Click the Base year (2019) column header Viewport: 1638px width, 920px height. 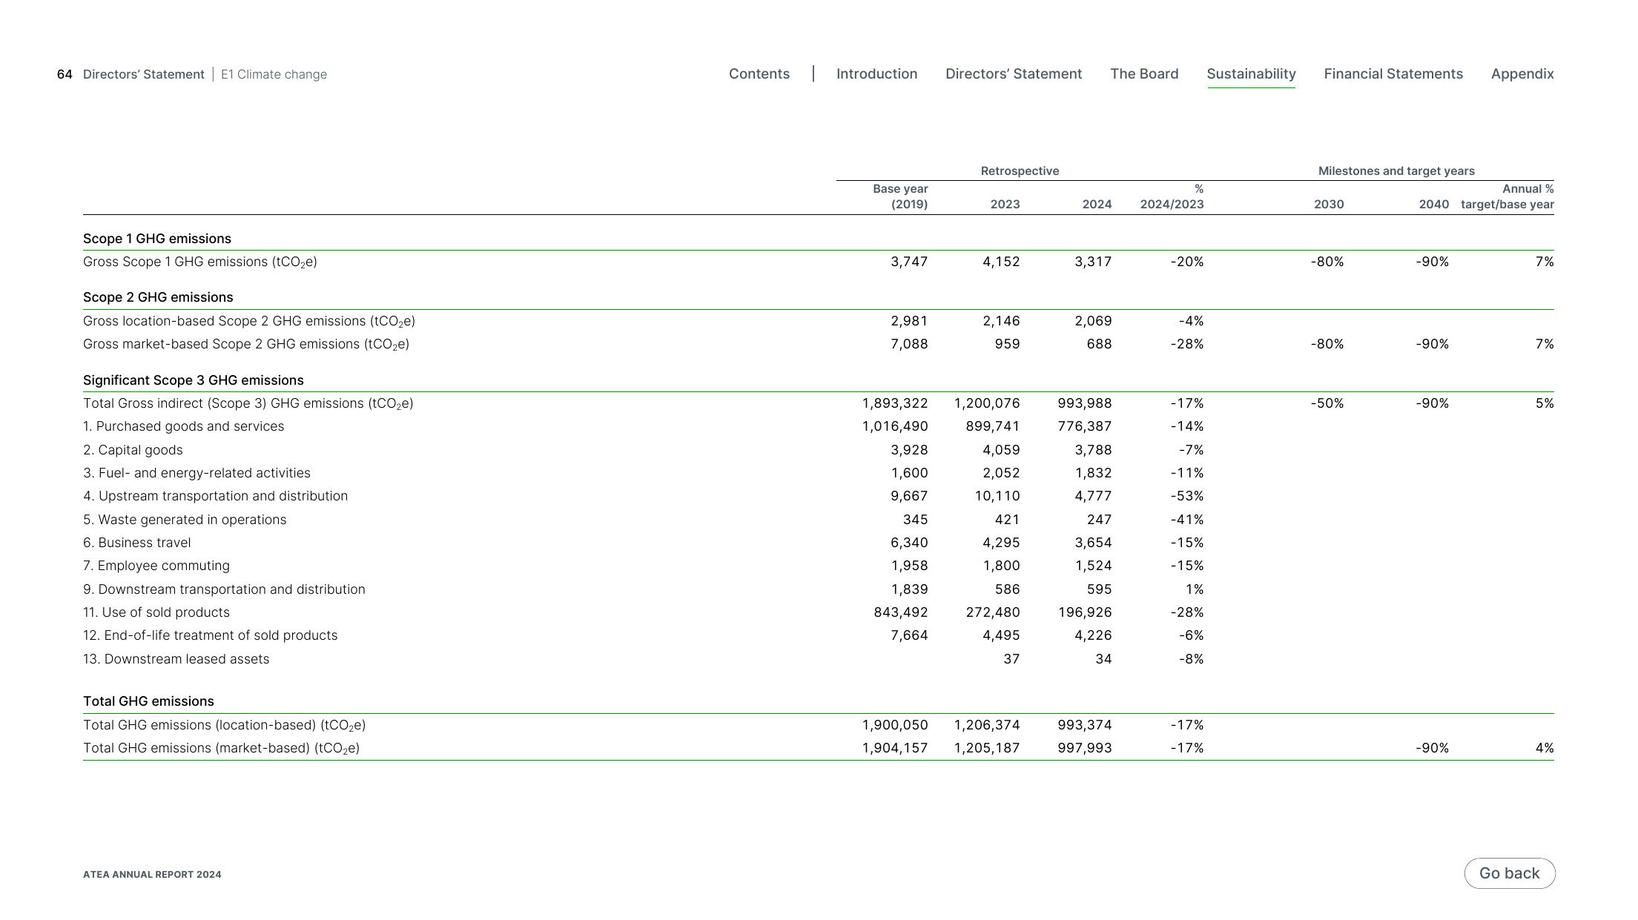[x=900, y=196]
